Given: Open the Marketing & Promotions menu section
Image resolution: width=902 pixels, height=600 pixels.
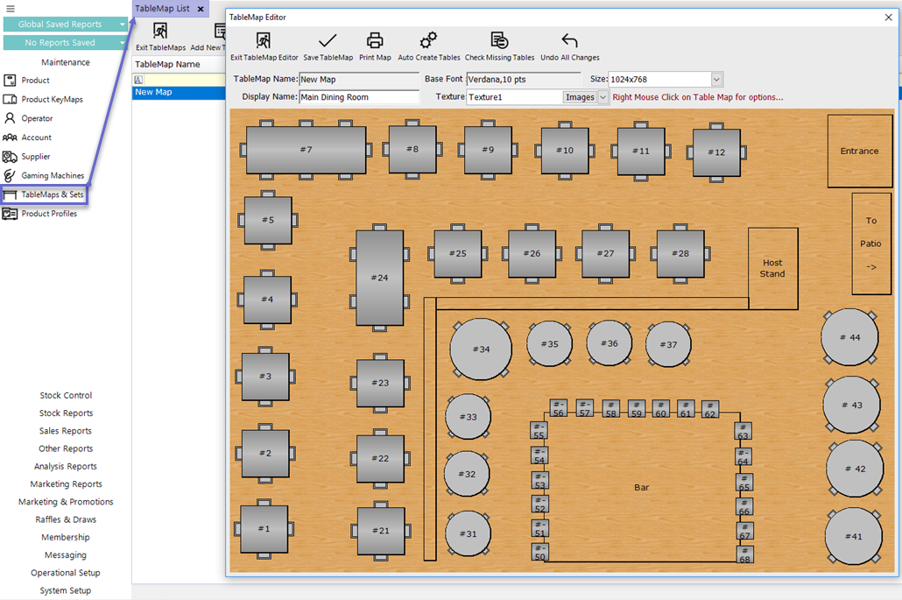Looking at the screenshot, I should [66, 502].
